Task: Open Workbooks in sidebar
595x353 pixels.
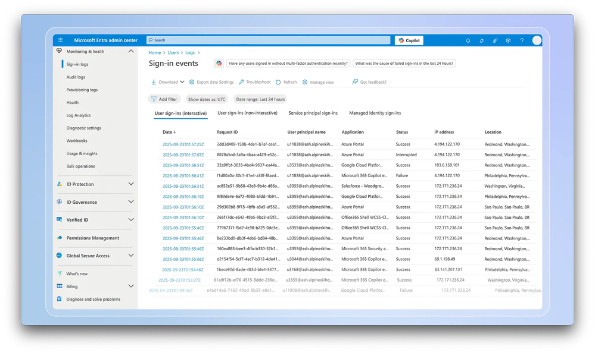Action: pyautogui.click(x=77, y=140)
